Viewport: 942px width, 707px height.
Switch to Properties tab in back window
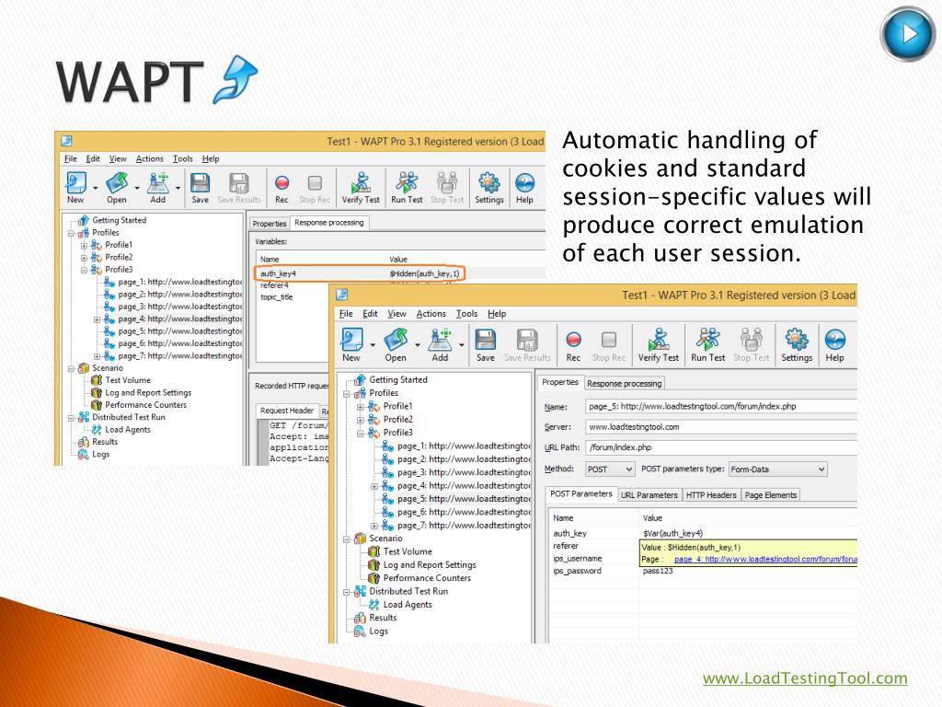270,223
